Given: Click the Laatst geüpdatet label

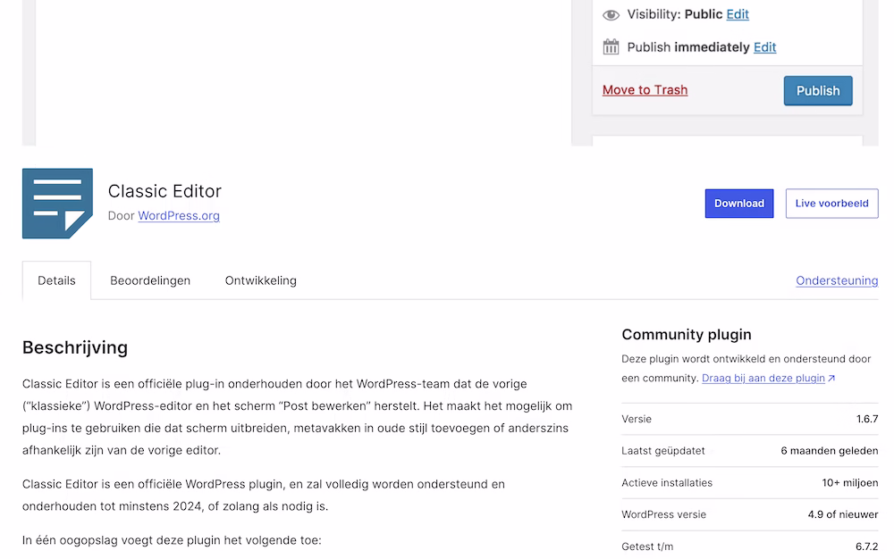Looking at the screenshot, I should (x=663, y=451).
